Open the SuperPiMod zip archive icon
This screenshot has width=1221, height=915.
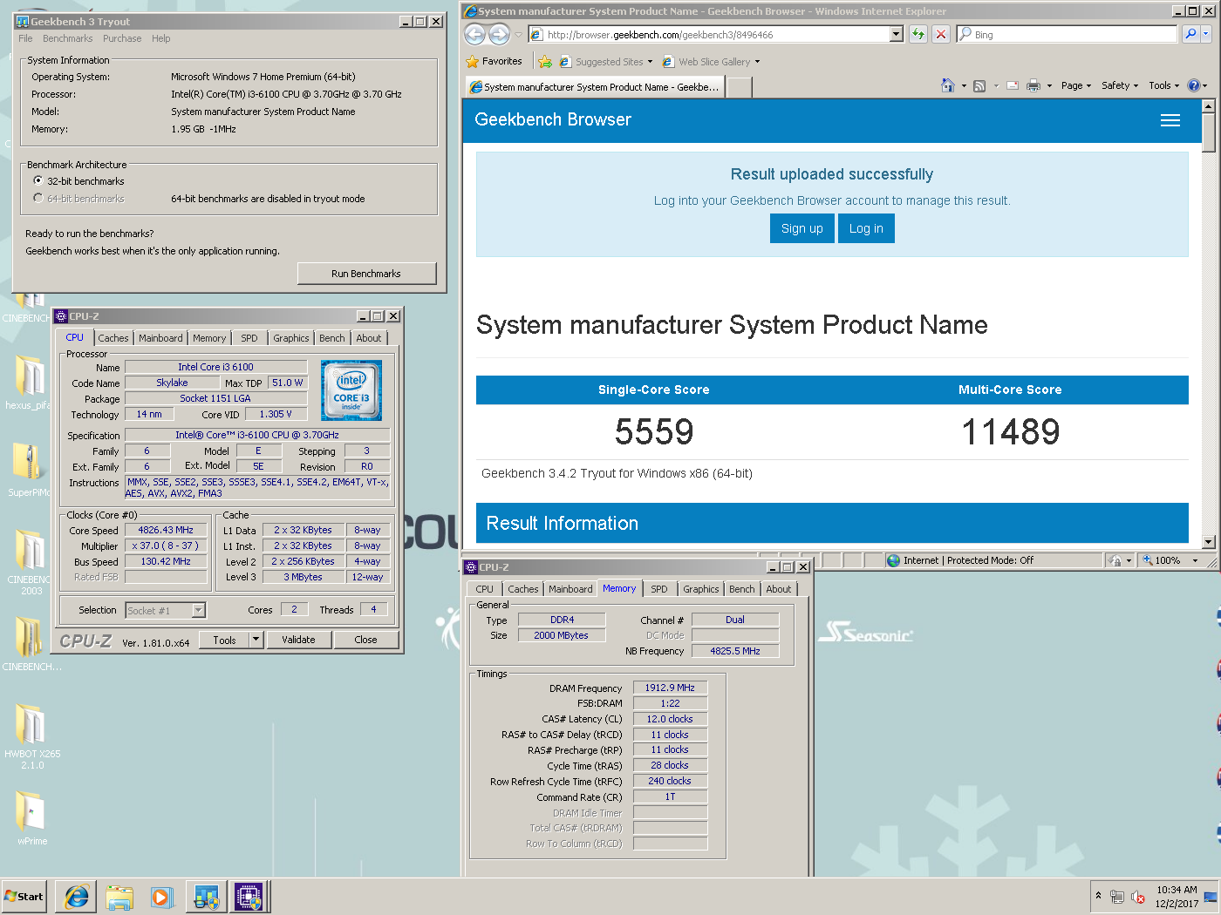[28, 470]
